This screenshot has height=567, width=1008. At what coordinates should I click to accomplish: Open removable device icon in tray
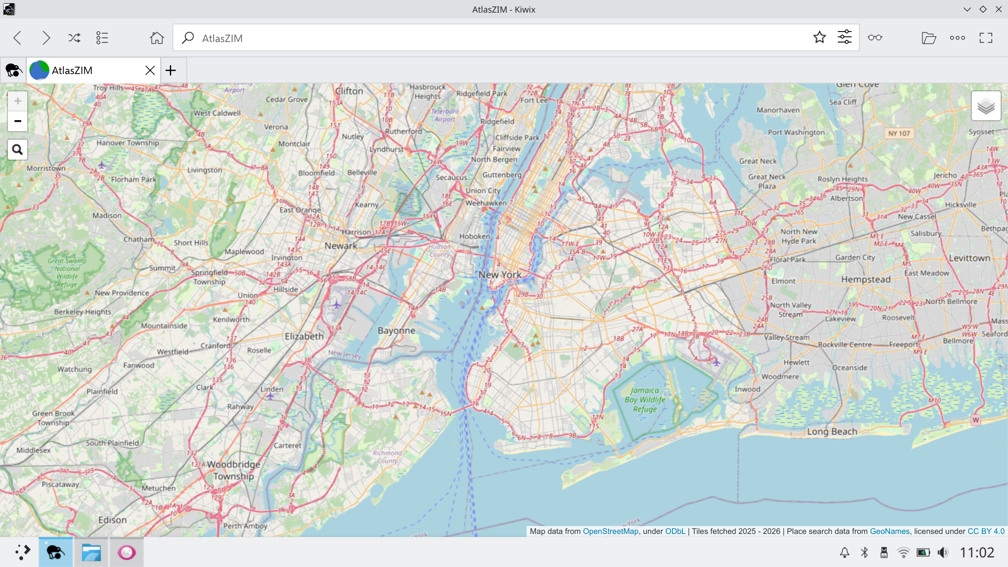[884, 552]
